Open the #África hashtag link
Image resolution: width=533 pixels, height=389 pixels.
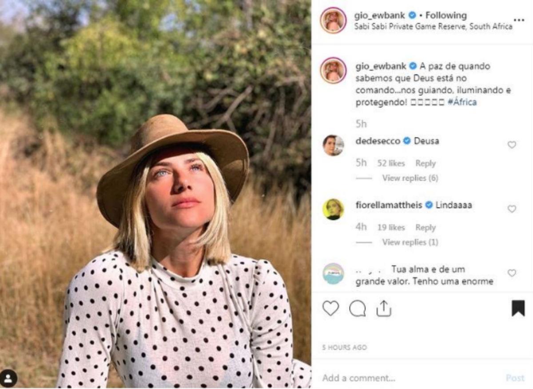[462, 102]
